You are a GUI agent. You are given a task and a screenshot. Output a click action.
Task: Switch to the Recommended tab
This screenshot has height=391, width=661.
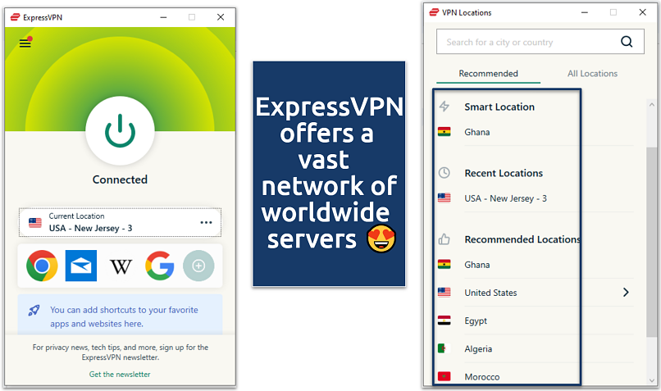(488, 74)
